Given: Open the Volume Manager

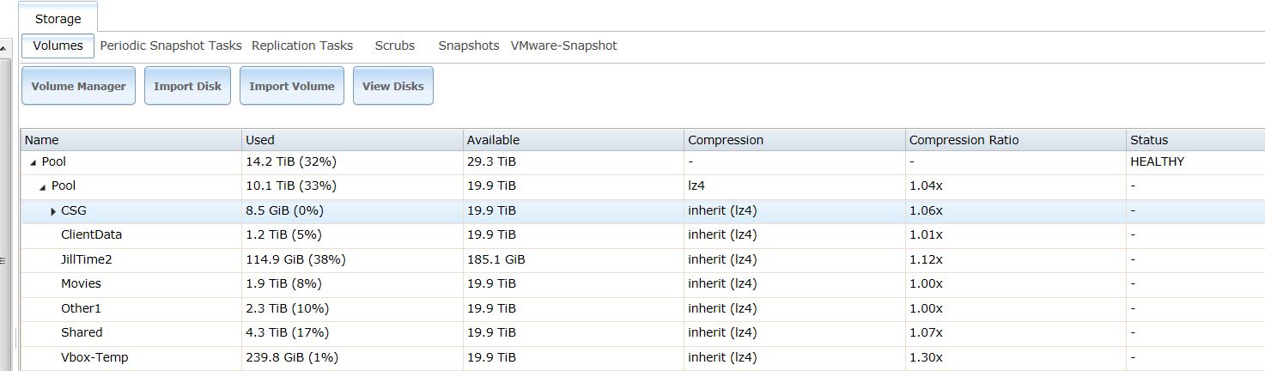Looking at the screenshot, I should (x=78, y=86).
